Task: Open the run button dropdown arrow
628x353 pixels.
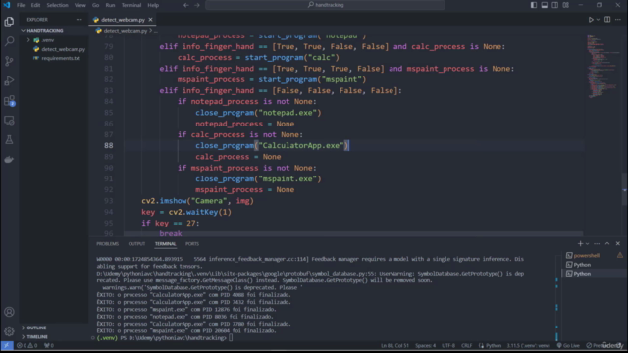Action: [x=598, y=20]
